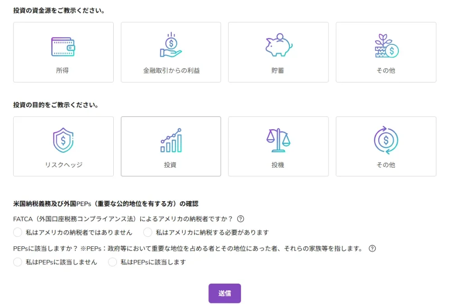Choose the 投機 investment purpose card

(x=278, y=146)
